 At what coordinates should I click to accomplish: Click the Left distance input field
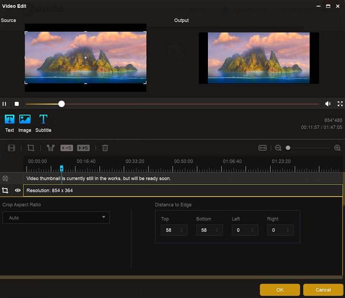click(244, 230)
